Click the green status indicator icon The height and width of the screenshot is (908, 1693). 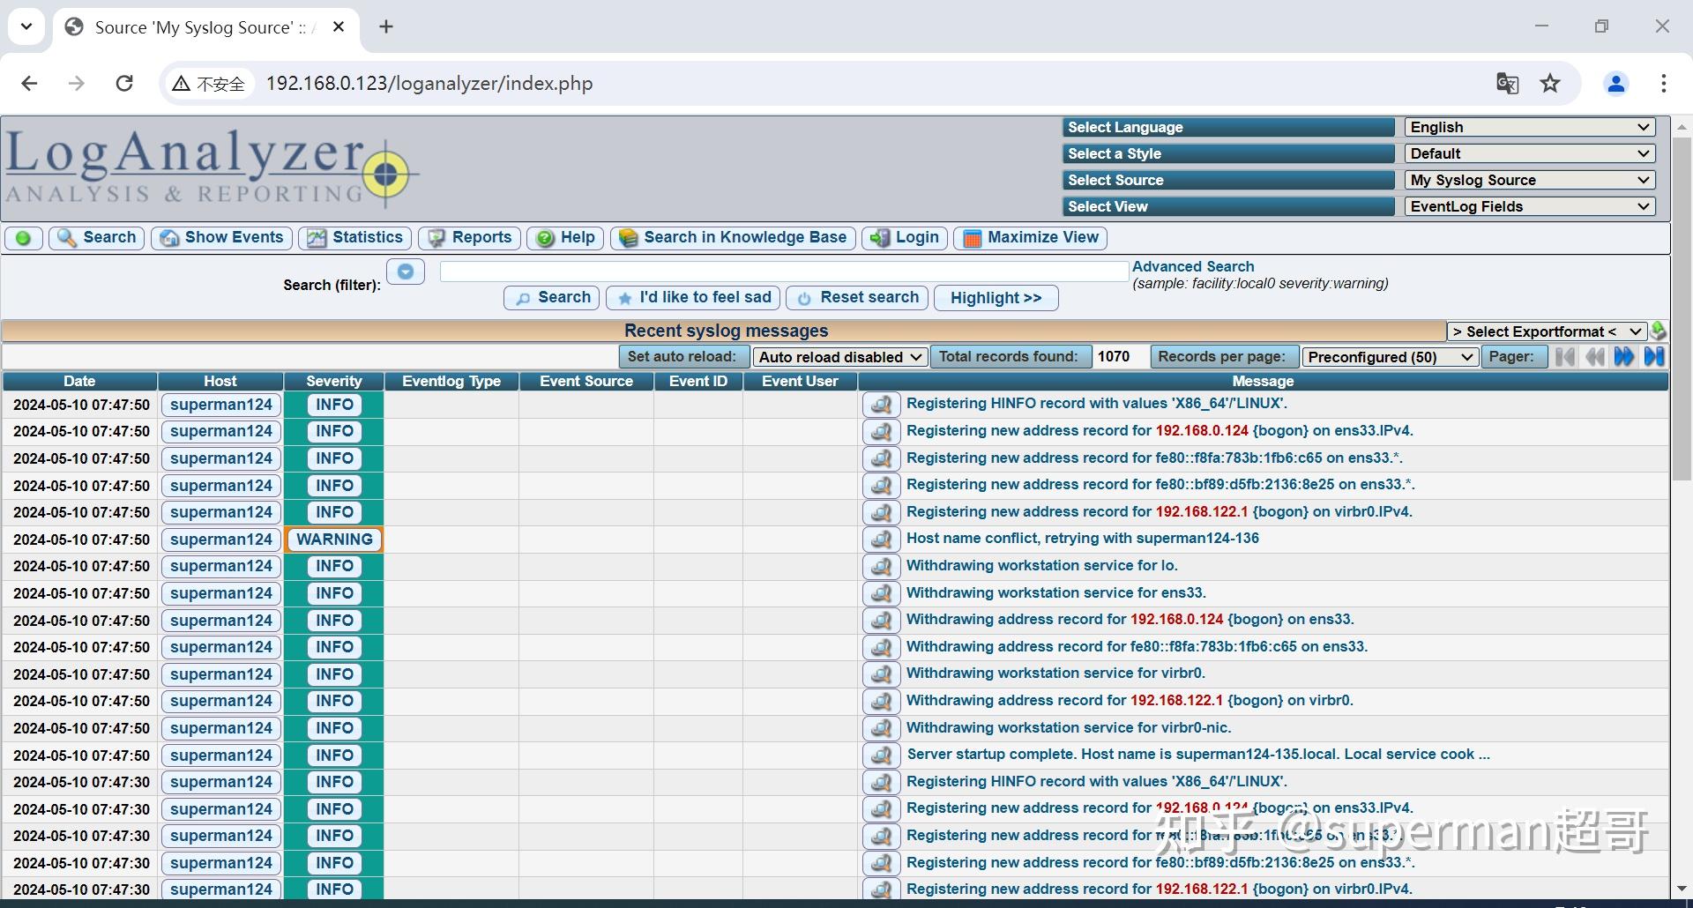(24, 238)
